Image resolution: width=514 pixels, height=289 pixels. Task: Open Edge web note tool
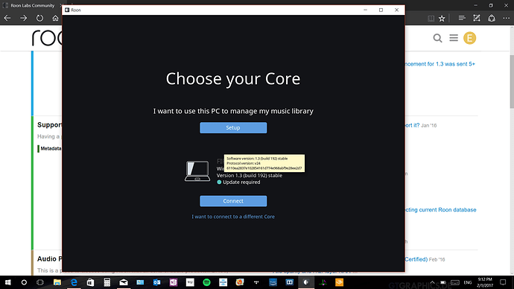(477, 18)
